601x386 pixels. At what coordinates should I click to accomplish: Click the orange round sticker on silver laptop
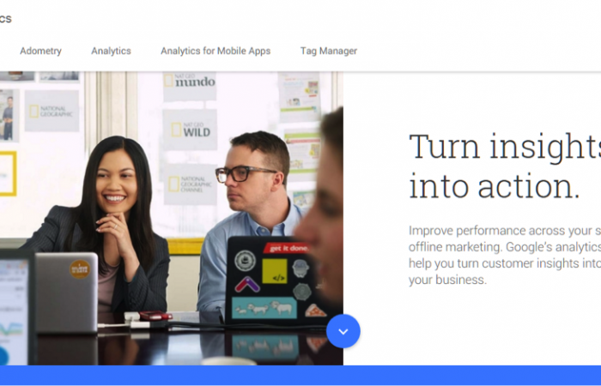tap(80, 269)
